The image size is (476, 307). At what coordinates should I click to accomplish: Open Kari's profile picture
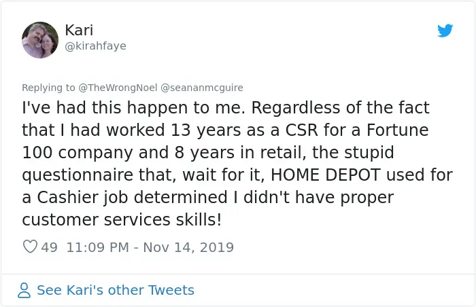pos(40,40)
